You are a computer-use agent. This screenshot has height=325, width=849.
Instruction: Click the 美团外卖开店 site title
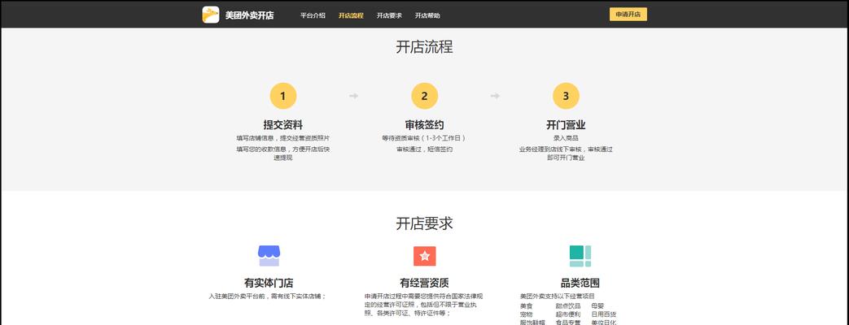[x=250, y=15]
